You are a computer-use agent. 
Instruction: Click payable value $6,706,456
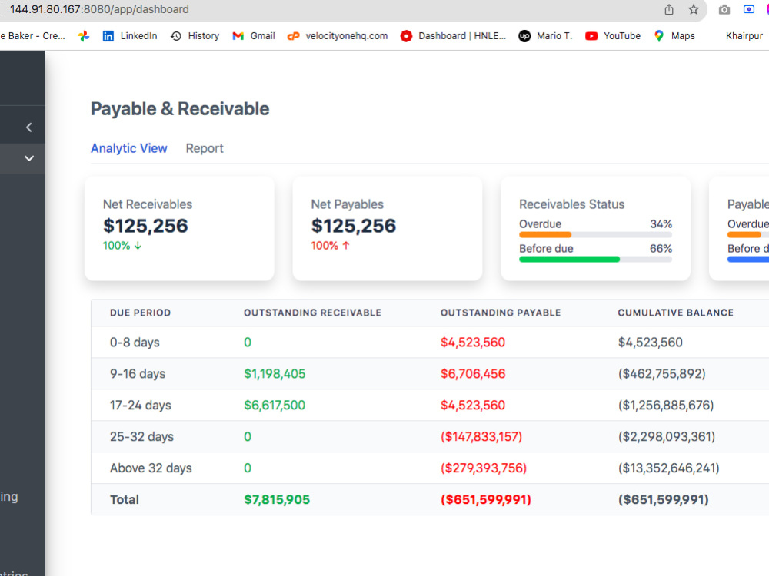pos(473,374)
